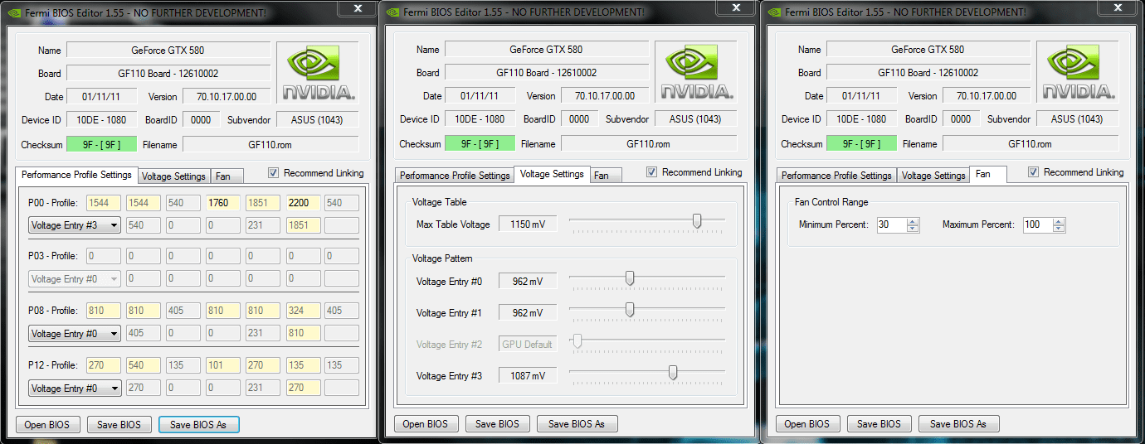This screenshot has height=444, width=1145.
Task: Click the Name field in the left window
Action: [168, 50]
